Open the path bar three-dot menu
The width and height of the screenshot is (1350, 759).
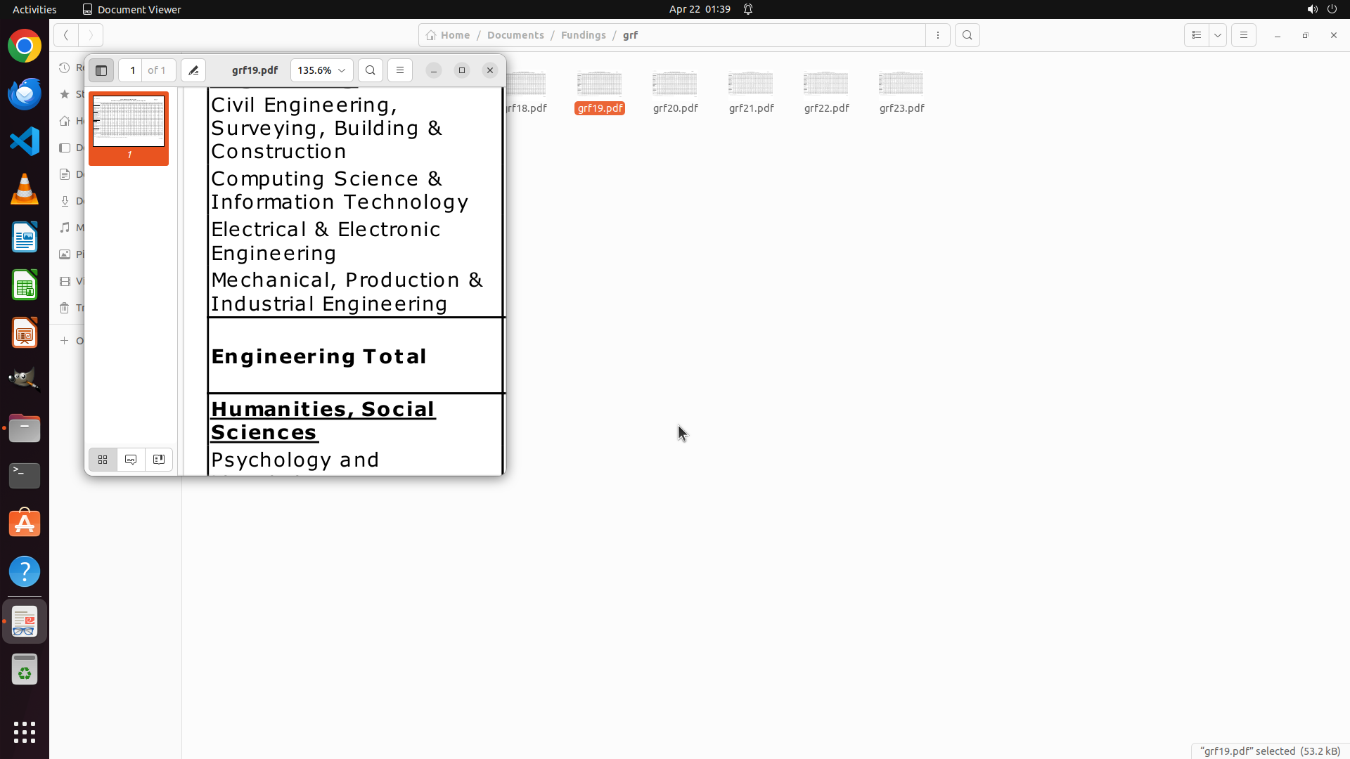(938, 35)
